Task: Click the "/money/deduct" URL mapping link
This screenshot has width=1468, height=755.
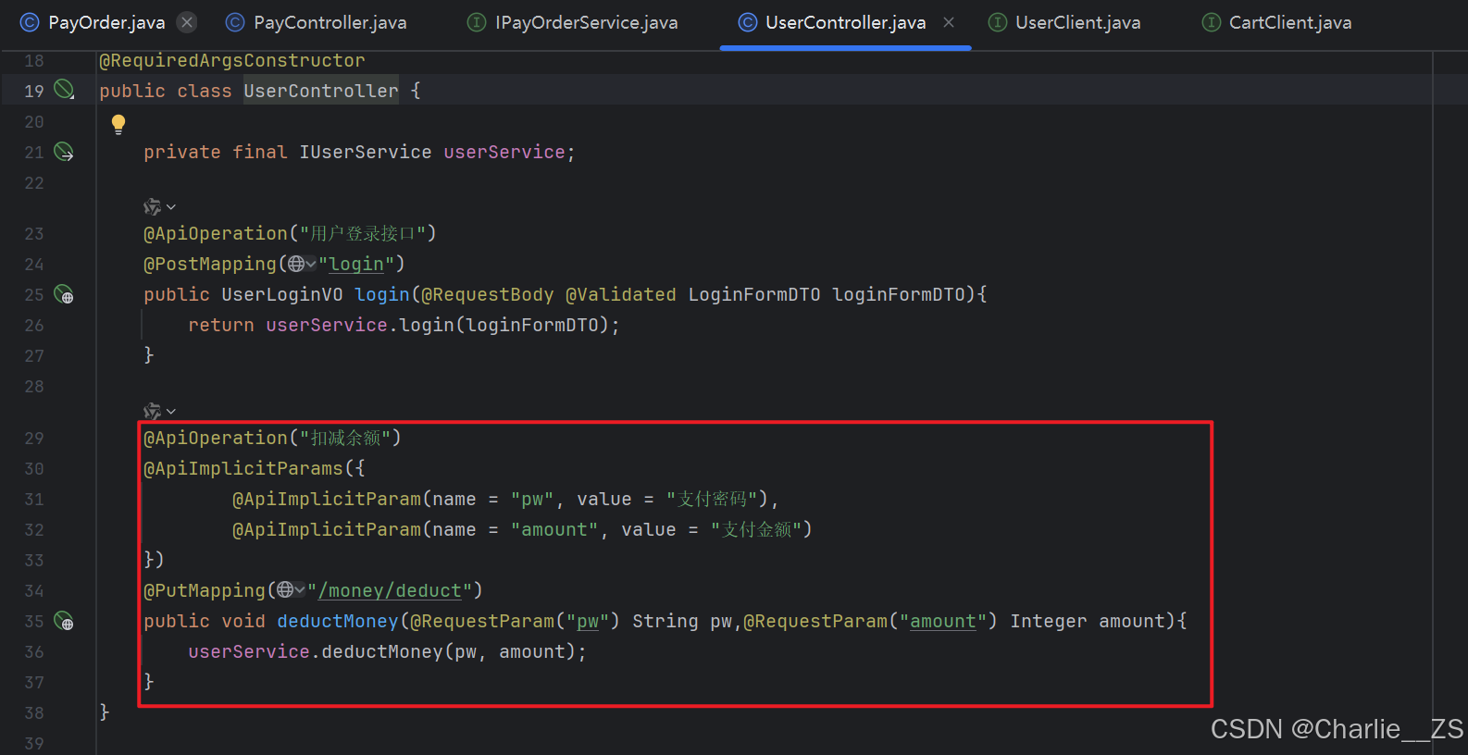Action: (x=390, y=591)
